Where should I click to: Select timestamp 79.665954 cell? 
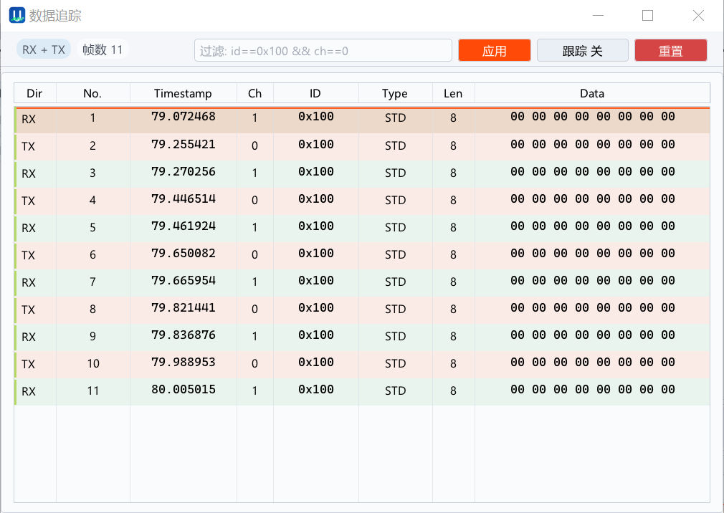(x=184, y=280)
